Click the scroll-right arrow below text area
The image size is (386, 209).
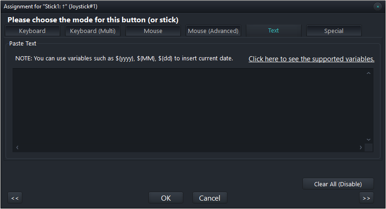[x=360, y=147]
